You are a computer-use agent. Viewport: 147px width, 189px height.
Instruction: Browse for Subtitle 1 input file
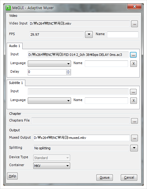(133, 92)
